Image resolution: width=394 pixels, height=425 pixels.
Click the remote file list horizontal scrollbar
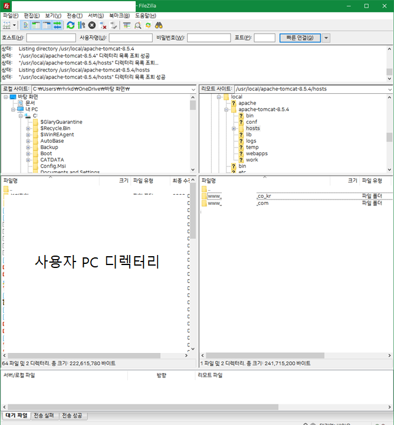pyautogui.click(x=265, y=355)
